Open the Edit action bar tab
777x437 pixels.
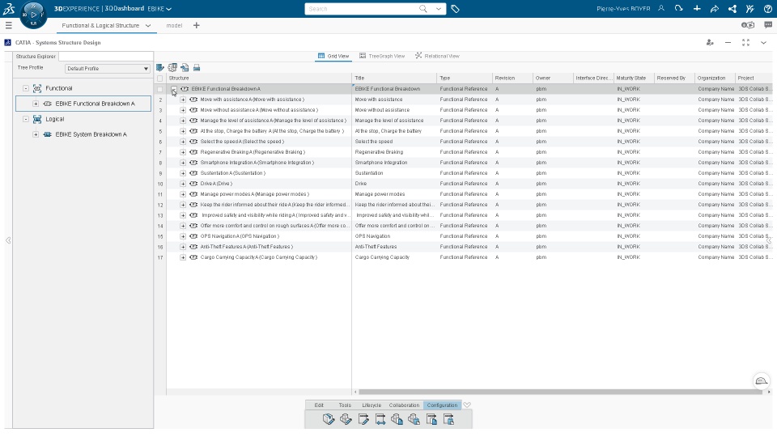click(x=319, y=405)
